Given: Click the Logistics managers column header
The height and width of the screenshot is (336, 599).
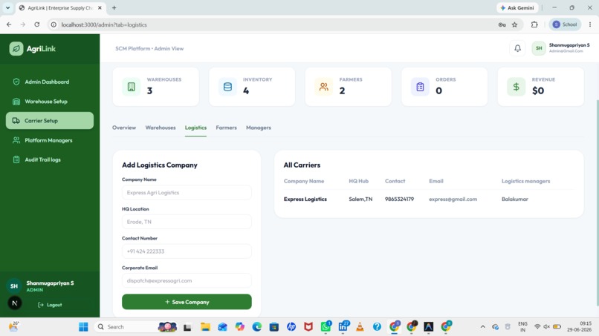Looking at the screenshot, I should [525, 181].
